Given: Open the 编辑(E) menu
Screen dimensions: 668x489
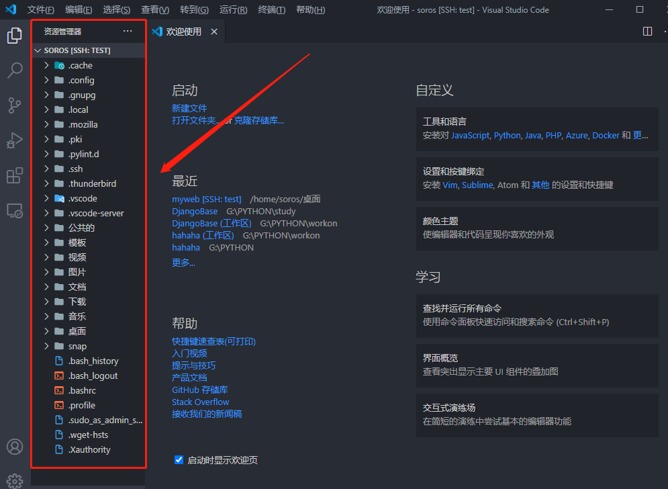Looking at the screenshot, I should pos(79,9).
